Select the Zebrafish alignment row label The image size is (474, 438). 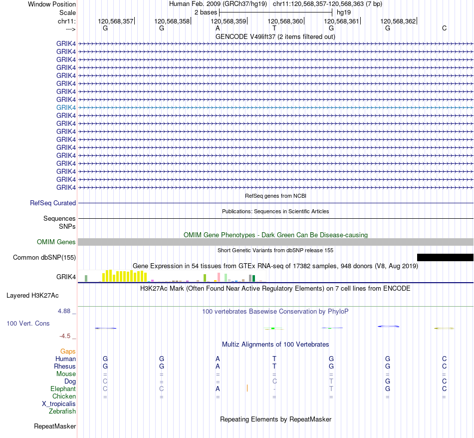click(x=62, y=412)
